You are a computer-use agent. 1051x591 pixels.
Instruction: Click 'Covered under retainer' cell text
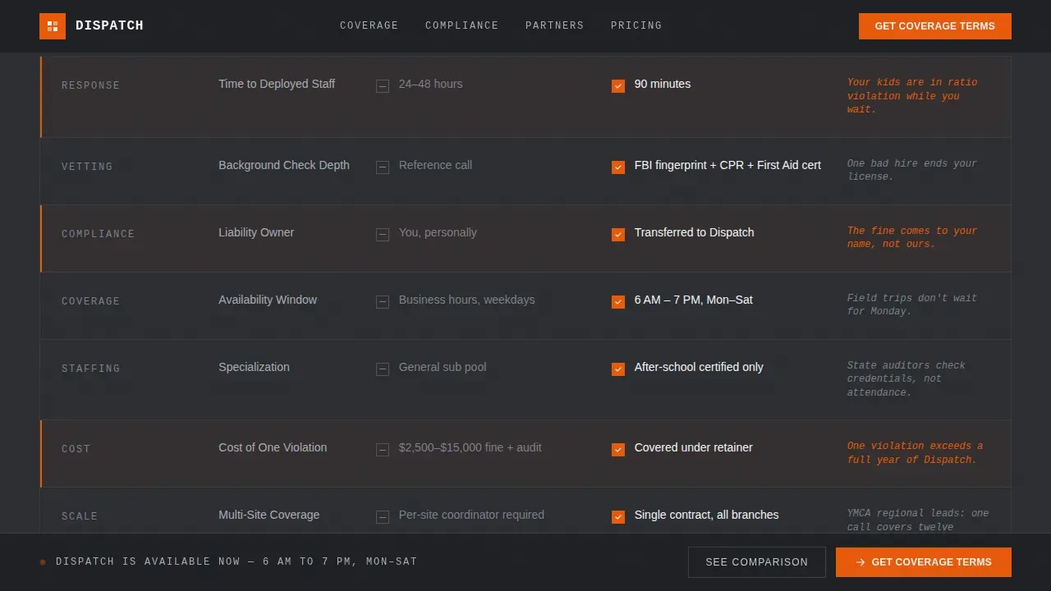(694, 447)
